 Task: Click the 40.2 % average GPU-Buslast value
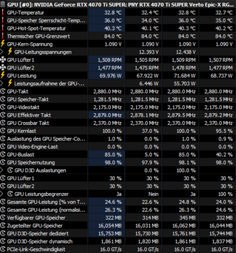click(x=224, y=155)
